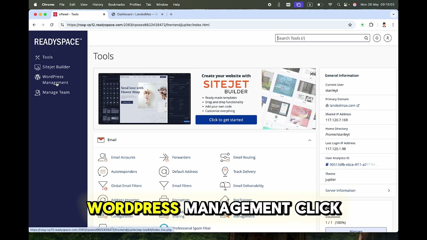The image size is (427, 240).
Task: Click the Email Routing icon
Action: click(225, 157)
